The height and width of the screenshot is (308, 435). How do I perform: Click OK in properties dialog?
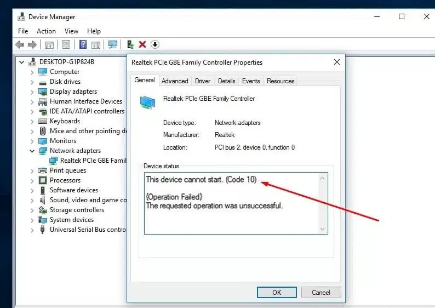tap(277, 293)
